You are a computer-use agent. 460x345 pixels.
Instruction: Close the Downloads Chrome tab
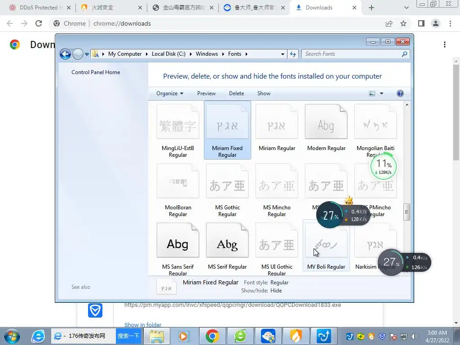tap(354, 8)
